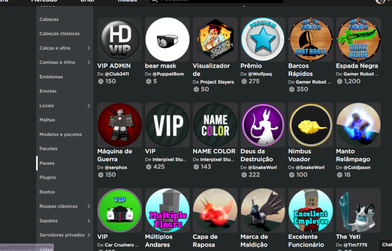Click the Nimbus Voador title

click(300, 155)
